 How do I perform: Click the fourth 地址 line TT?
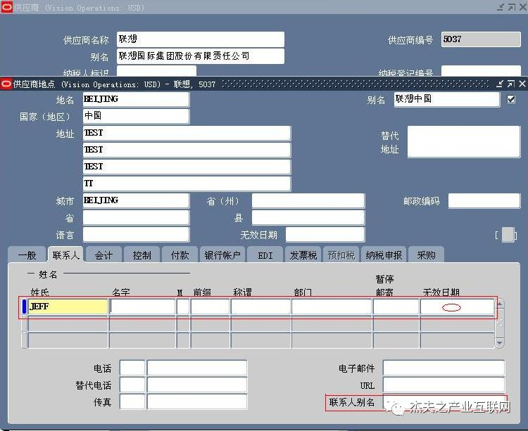tap(187, 184)
